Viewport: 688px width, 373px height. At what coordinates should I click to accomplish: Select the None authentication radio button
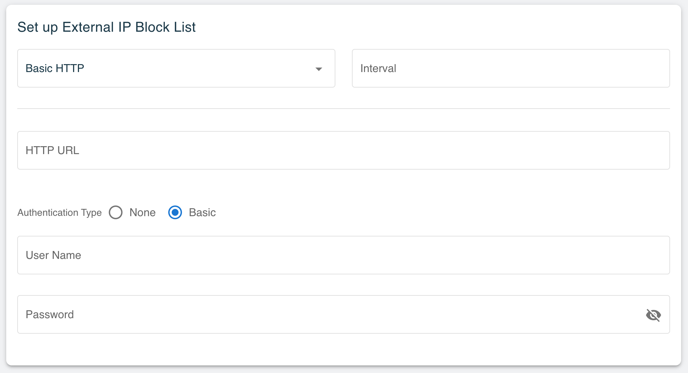(115, 212)
